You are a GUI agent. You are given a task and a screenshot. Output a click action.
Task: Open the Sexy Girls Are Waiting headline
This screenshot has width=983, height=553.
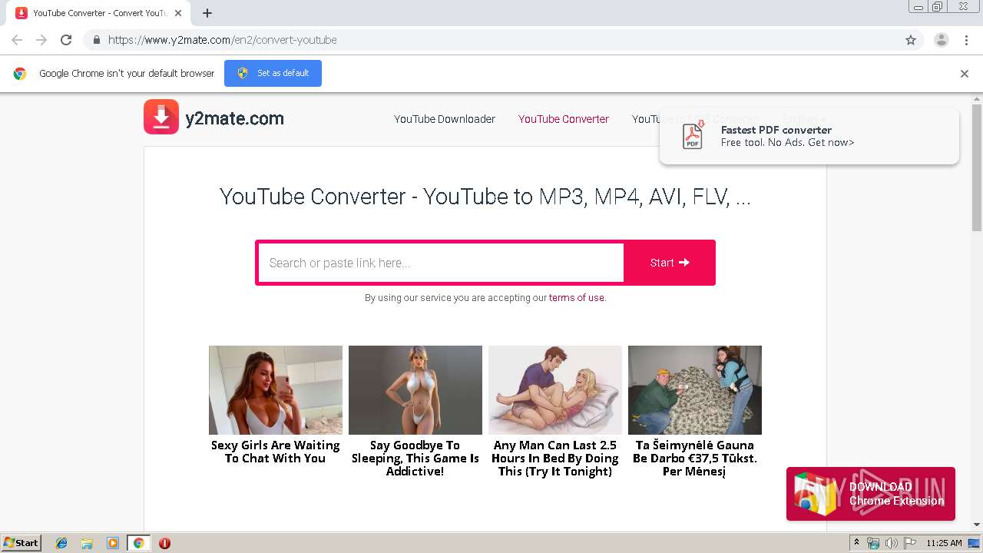pyautogui.click(x=276, y=452)
